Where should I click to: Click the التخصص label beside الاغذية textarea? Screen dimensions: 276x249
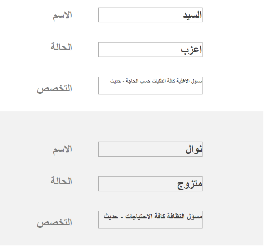[x=54, y=88]
